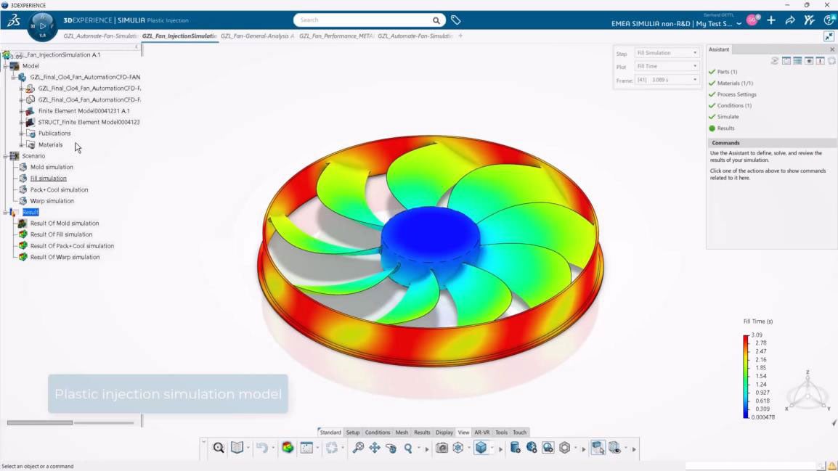Select the Undo icon in the bottom toolbar

pyautogui.click(x=262, y=448)
